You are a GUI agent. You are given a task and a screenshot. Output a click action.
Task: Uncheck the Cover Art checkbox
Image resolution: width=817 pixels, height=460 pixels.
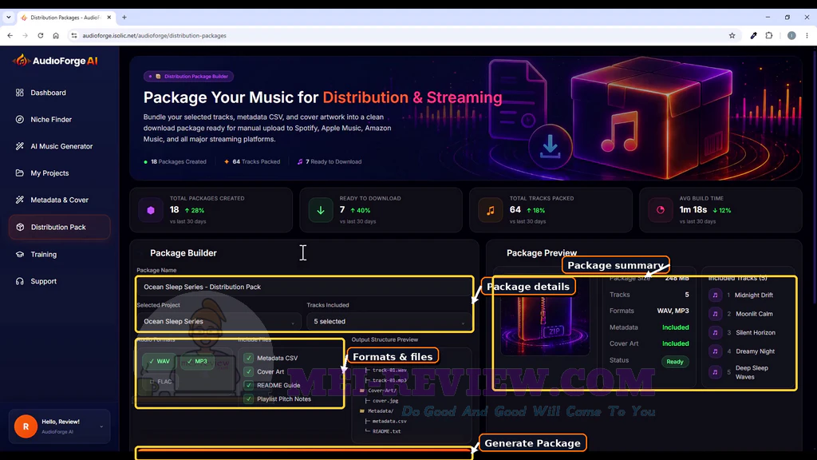249,372
